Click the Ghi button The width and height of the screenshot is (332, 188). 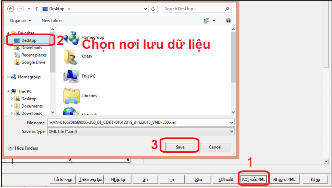(x=145, y=180)
